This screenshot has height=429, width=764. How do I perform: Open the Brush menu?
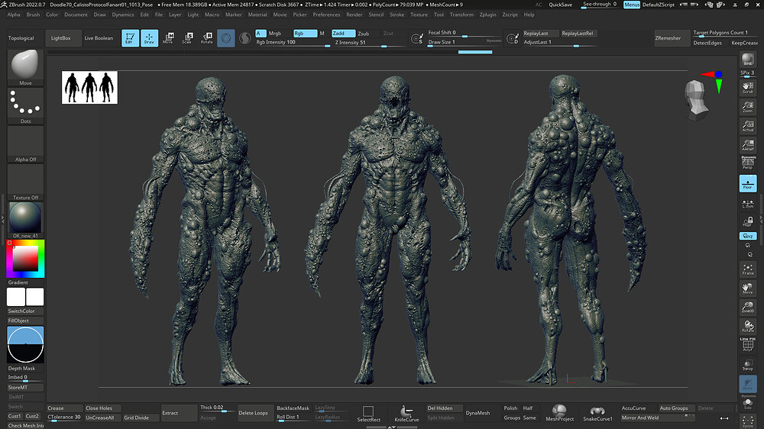[x=33, y=15]
